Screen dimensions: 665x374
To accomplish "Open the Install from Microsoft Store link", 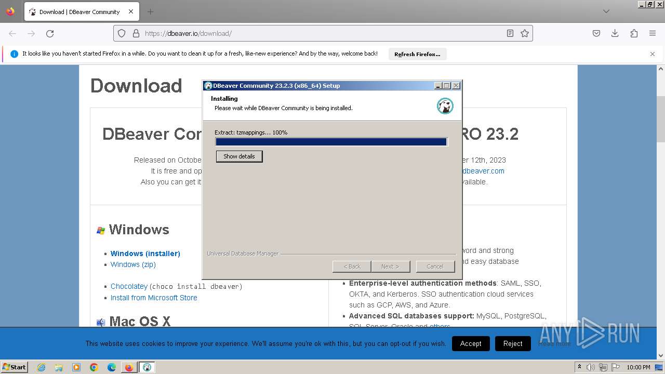I will tap(154, 298).
